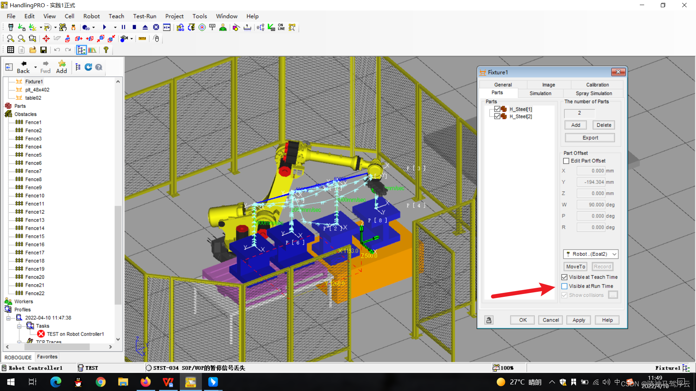Click the mouse commands icon
The width and height of the screenshot is (696, 391).
point(156,38)
